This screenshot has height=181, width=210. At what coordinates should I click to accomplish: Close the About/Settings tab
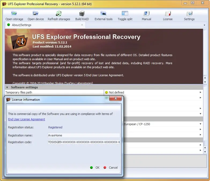point(82,25)
